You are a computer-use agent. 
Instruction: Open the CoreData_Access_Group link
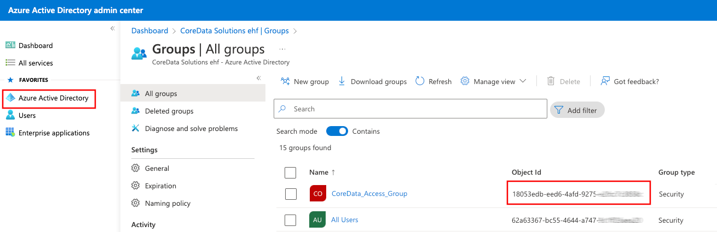[369, 194]
